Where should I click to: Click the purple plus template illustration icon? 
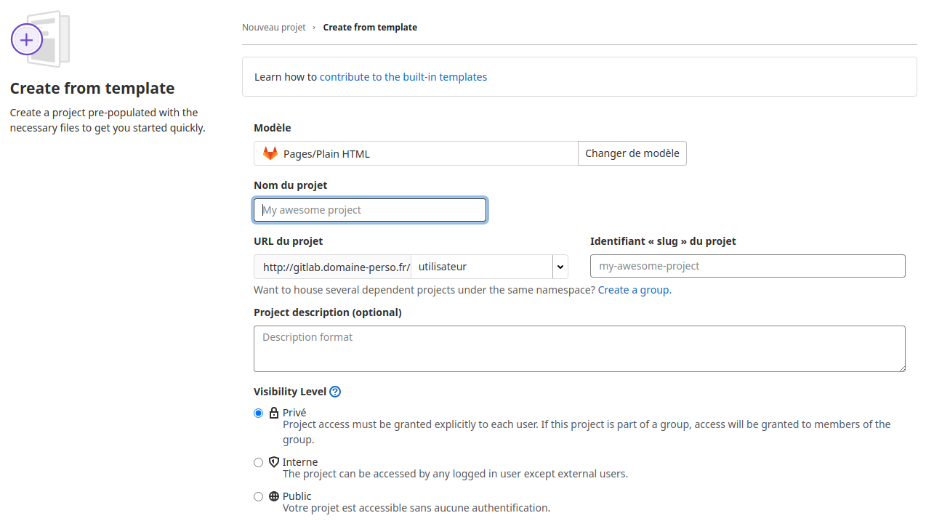click(27, 39)
